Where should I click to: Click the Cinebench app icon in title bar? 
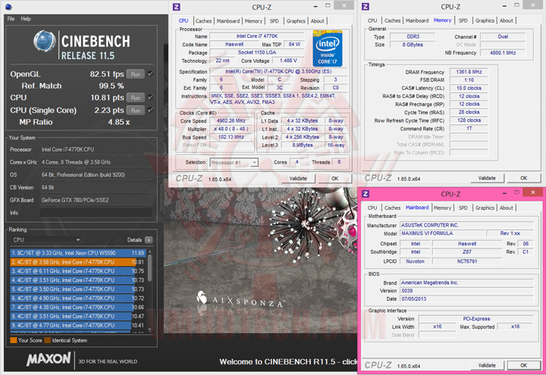(8, 6)
